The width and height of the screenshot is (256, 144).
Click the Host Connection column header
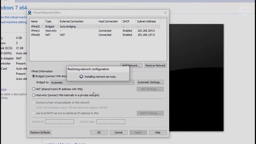pyautogui.click(x=109, y=21)
